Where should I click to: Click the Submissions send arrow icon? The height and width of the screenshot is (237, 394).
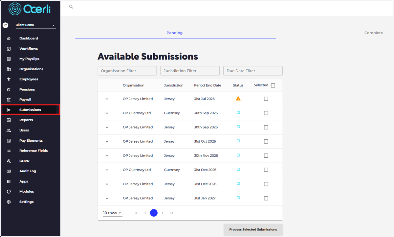(x=9, y=110)
